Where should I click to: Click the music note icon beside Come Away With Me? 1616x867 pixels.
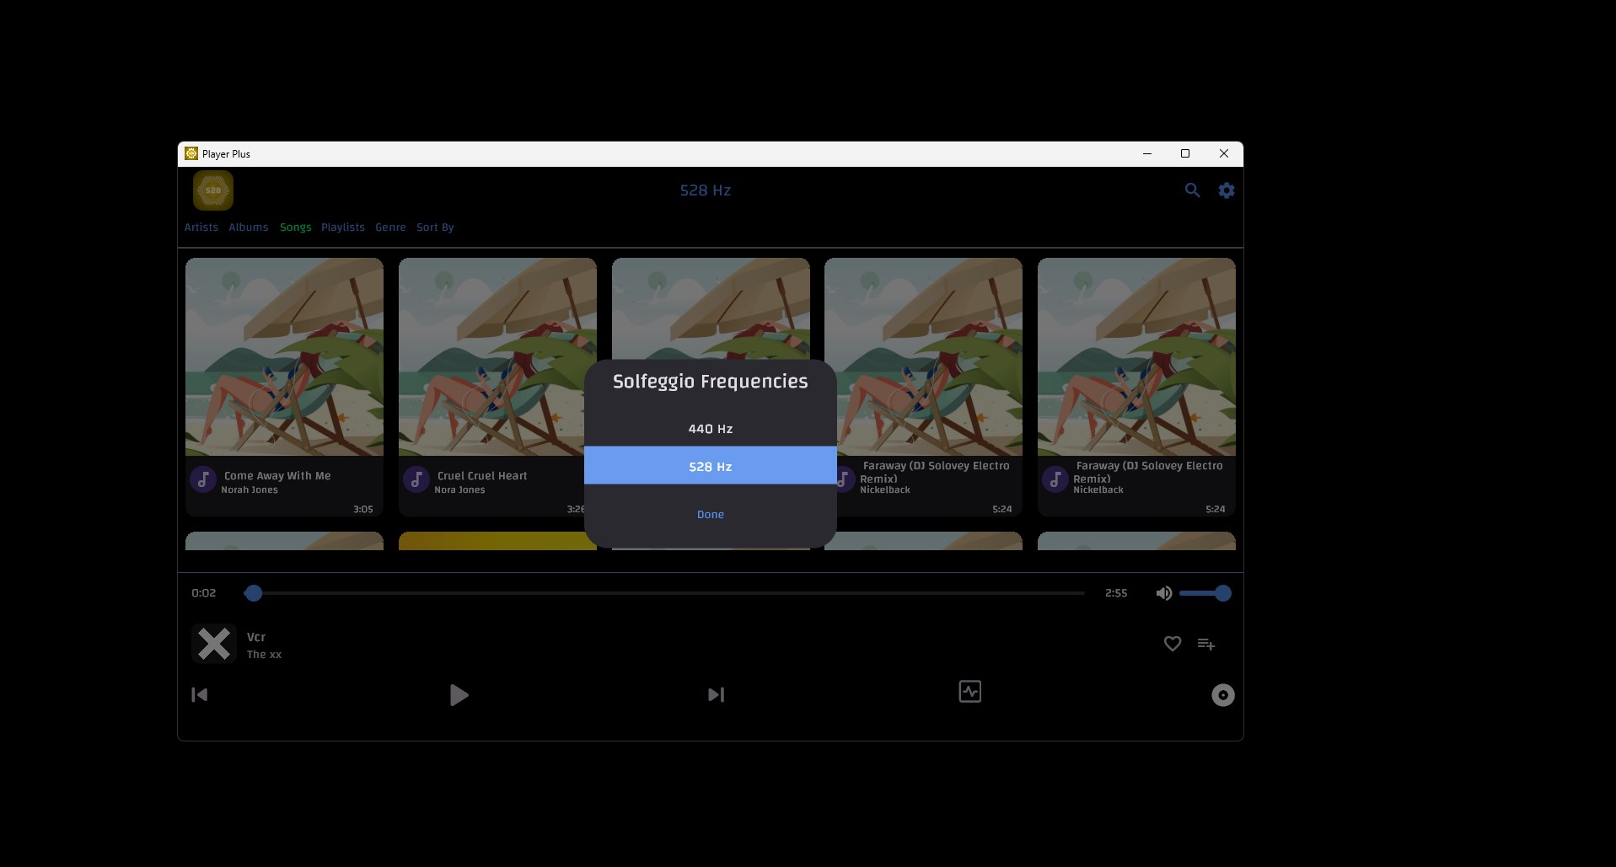[203, 479]
